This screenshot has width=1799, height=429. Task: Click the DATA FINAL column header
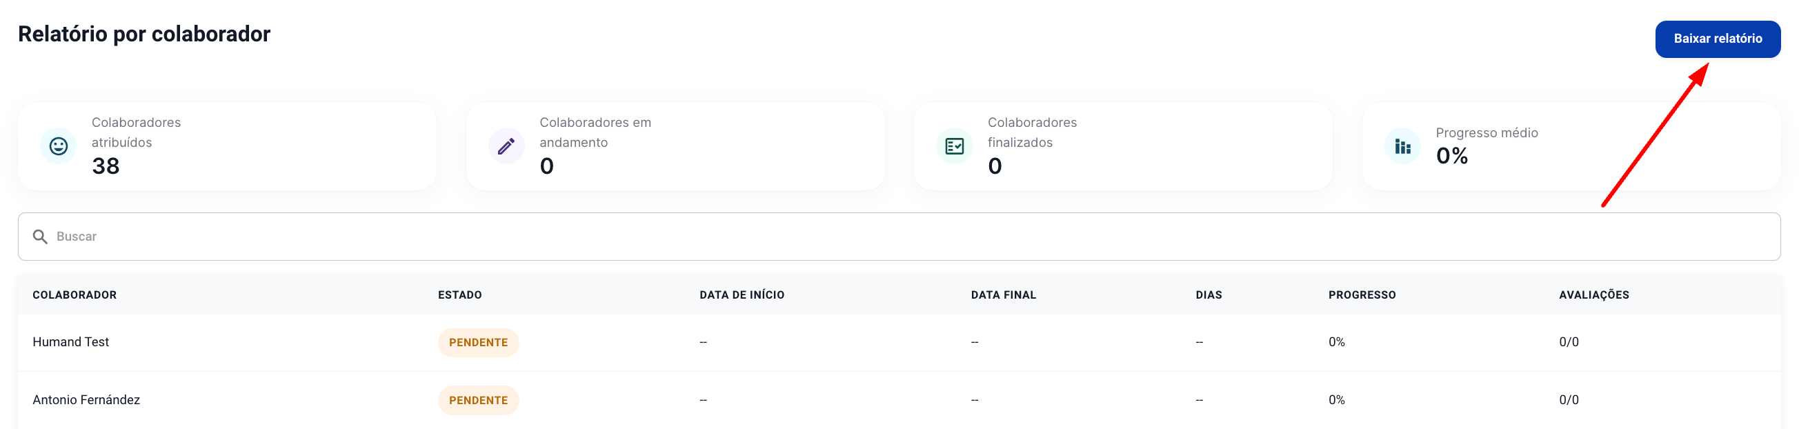click(x=1003, y=295)
